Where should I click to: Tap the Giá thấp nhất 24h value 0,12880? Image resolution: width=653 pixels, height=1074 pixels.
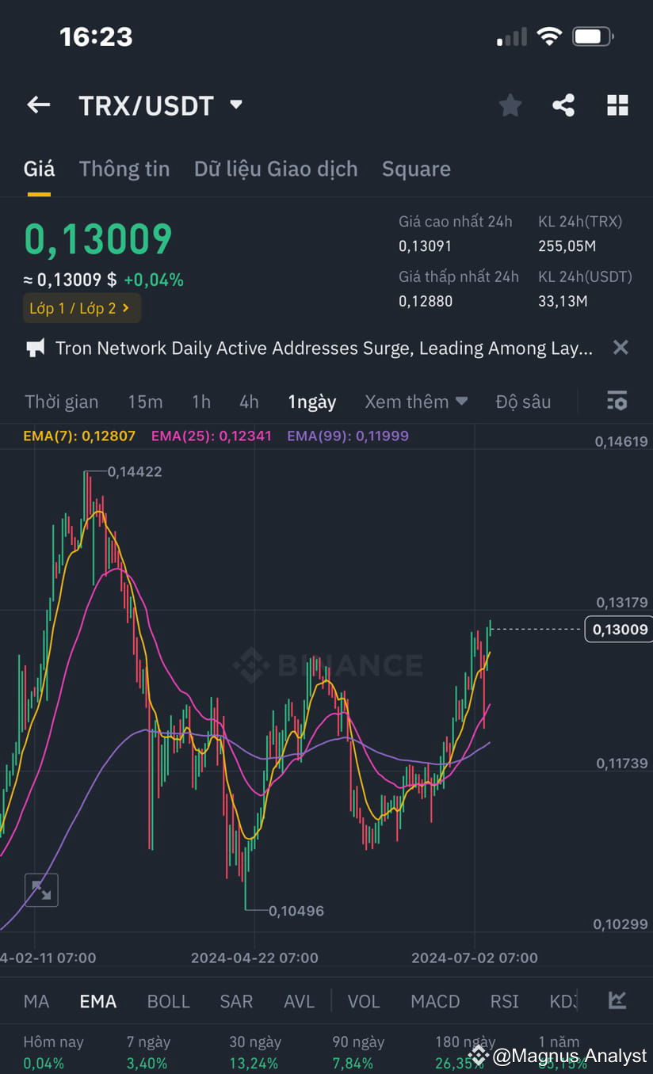pyautogui.click(x=426, y=301)
